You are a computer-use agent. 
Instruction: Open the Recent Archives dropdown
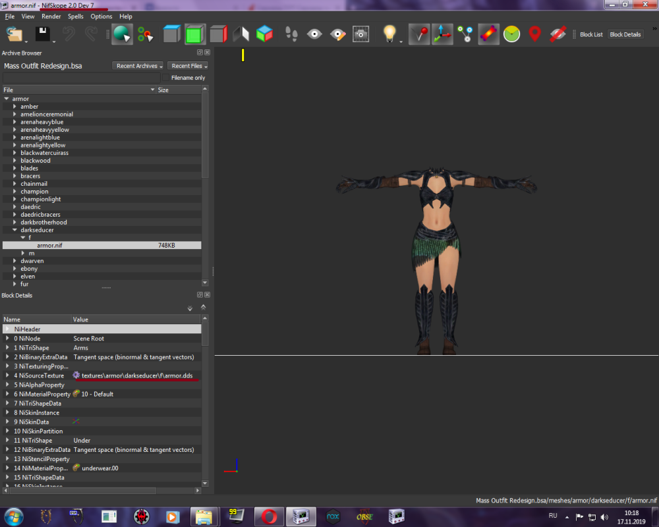(138, 66)
